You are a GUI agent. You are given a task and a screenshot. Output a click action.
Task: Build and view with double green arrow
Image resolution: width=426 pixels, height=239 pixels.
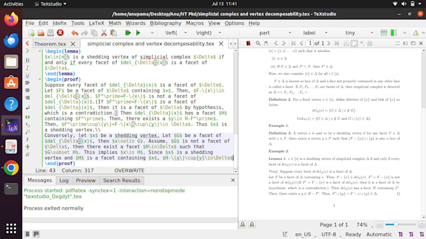[128, 33]
